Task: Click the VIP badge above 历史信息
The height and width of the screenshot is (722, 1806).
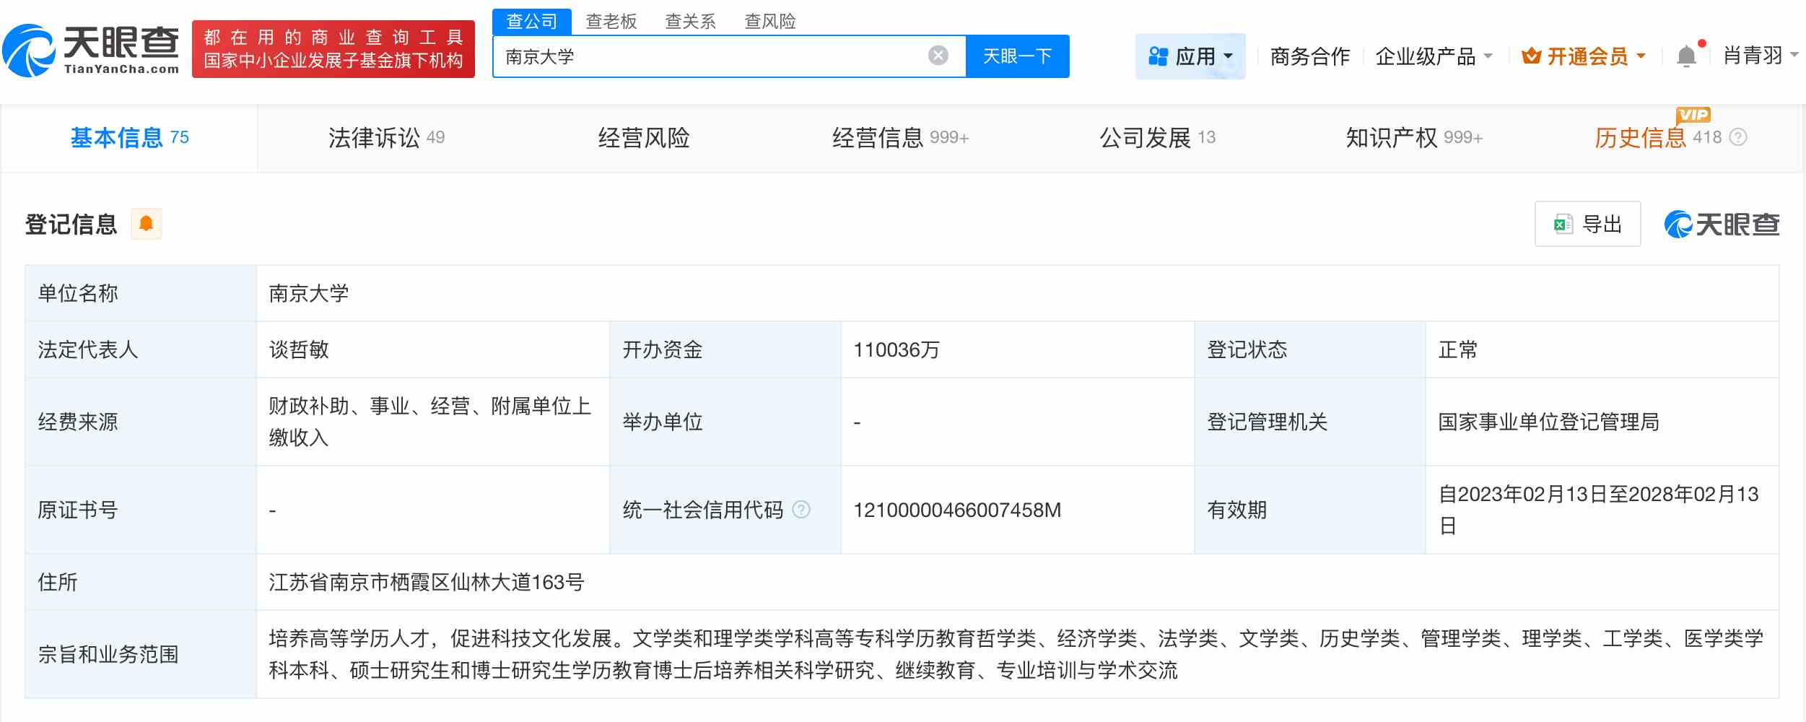Action: (1693, 113)
